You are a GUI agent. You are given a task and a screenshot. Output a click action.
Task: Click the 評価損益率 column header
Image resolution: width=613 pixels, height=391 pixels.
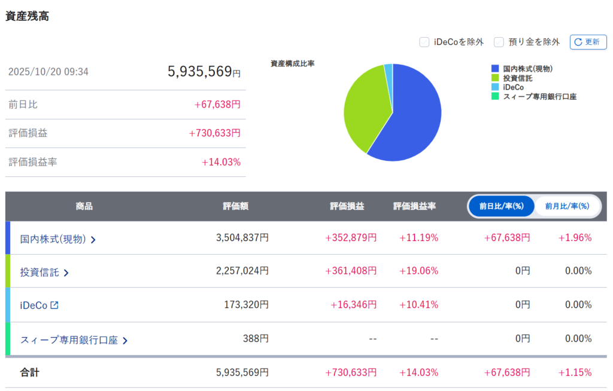pyautogui.click(x=414, y=206)
